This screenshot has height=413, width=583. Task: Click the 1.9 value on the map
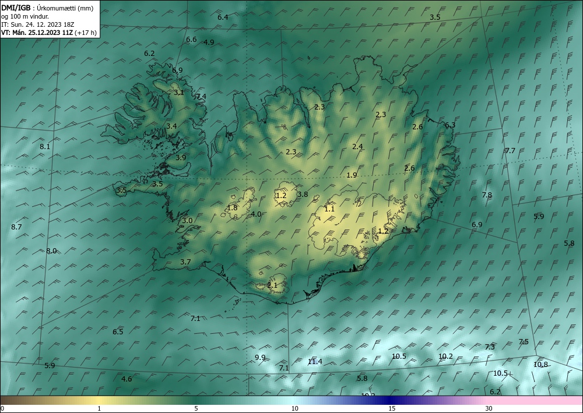point(352,175)
